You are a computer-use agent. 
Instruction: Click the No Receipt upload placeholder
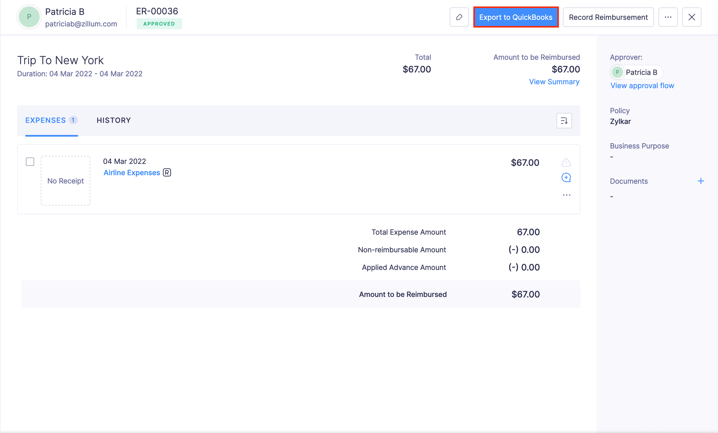point(66,181)
